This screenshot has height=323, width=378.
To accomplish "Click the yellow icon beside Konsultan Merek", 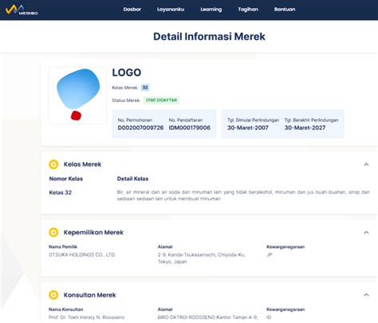I will [x=53, y=295].
